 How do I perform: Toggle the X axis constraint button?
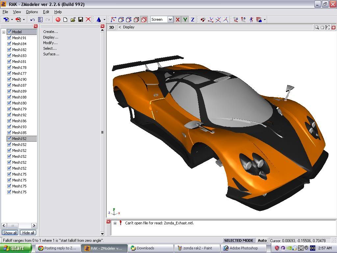178,20
